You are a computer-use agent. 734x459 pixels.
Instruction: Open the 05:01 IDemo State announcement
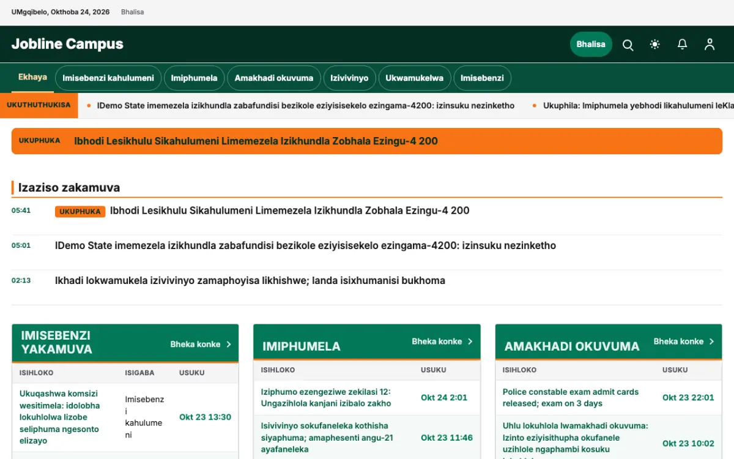(305, 245)
